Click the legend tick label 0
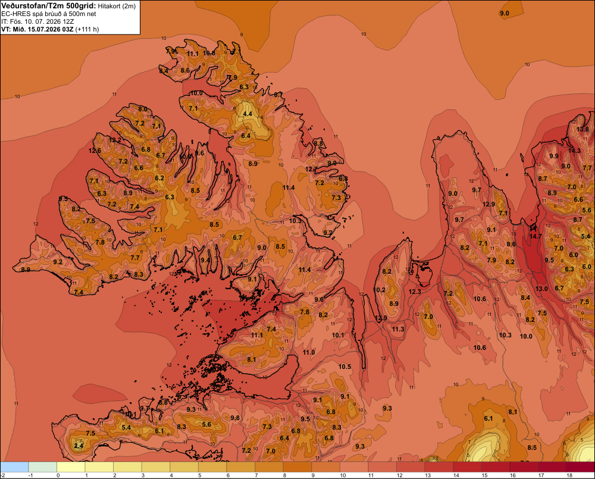Image resolution: width=595 pixels, height=479 pixels. [58, 475]
